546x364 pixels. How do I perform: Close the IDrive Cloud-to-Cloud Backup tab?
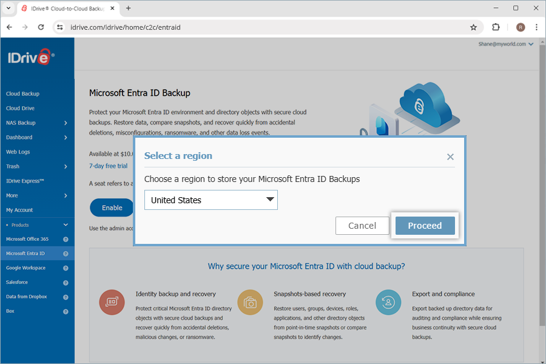[x=112, y=8]
